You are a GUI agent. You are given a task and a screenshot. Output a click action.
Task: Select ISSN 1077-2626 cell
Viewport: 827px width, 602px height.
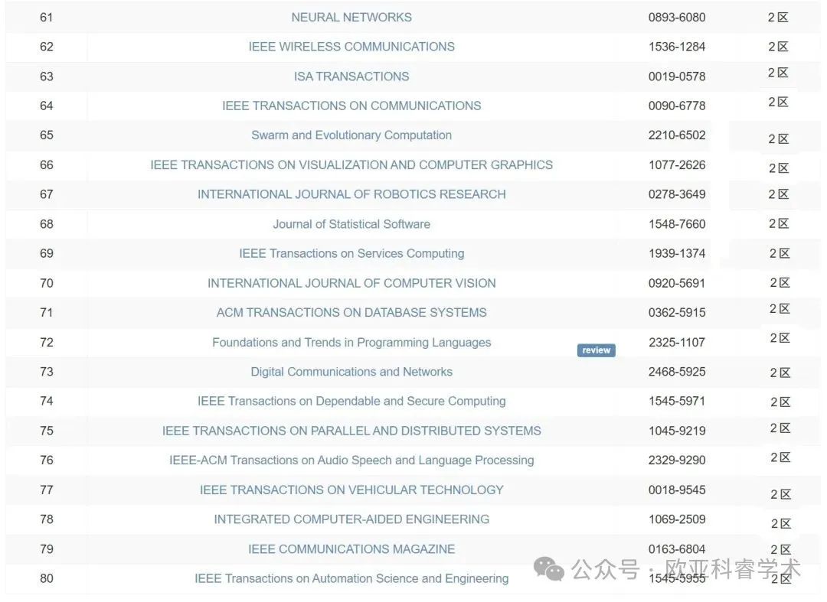pyautogui.click(x=677, y=165)
